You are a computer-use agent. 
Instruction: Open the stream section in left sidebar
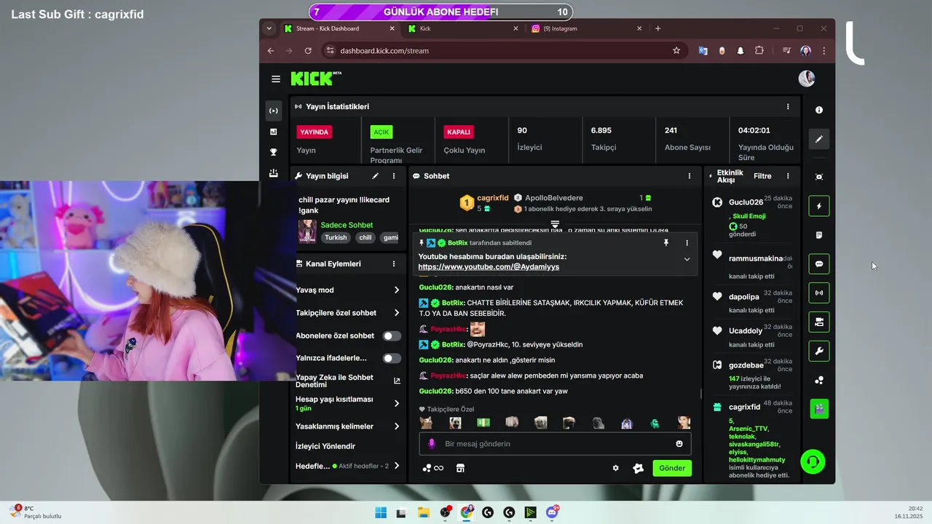[274, 111]
